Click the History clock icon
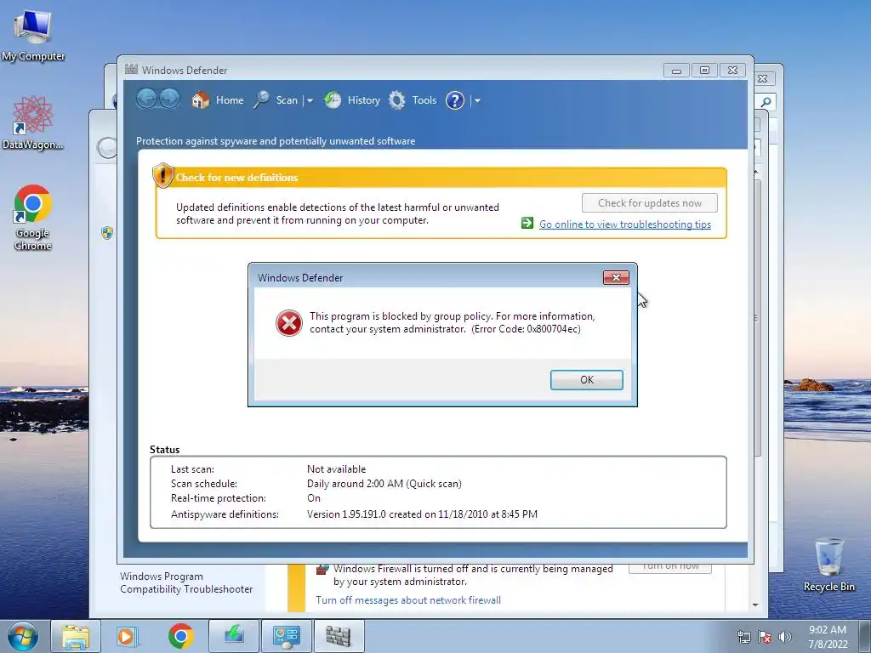 pyautogui.click(x=333, y=100)
